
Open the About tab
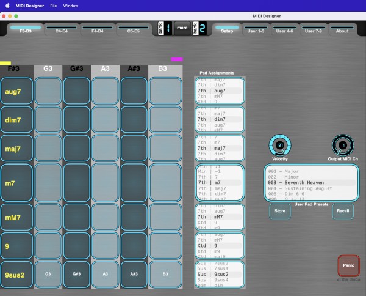342,29
